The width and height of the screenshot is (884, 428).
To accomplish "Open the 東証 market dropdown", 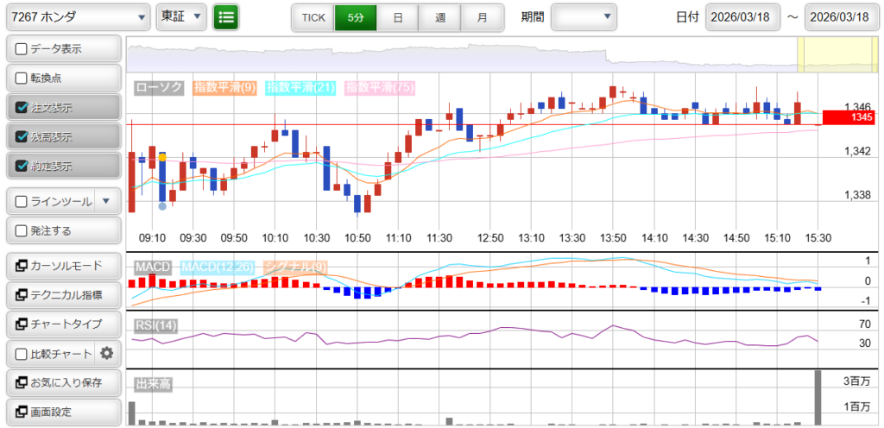I will tap(181, 16).
